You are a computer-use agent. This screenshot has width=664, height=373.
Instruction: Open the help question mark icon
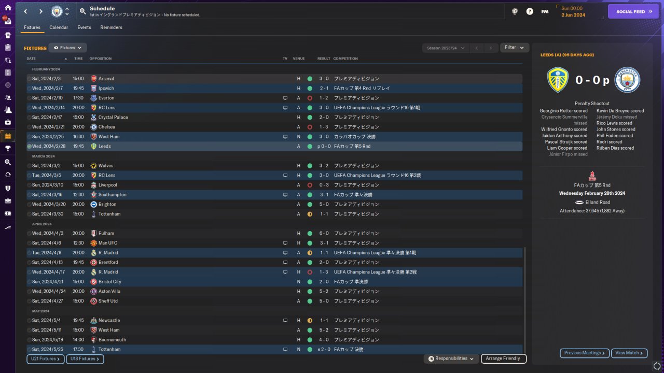pos(530,11)
